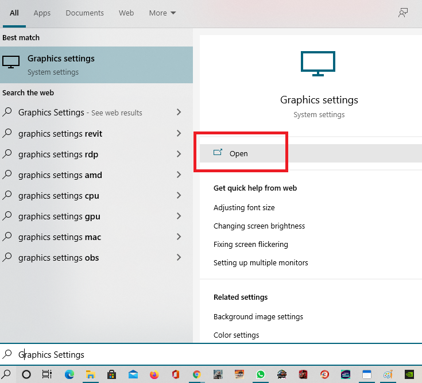Expand the 'Graphics Settings - See web results' arrow
422x383 pixels.
pos(179,112)
